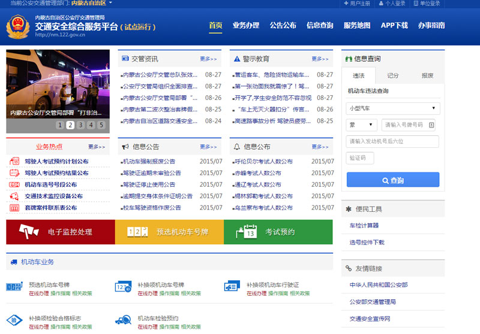This screenshot has height=334, width=480.
Task: Open the 小型汽车 vehicle type dropdown
Action: [393, 108]
